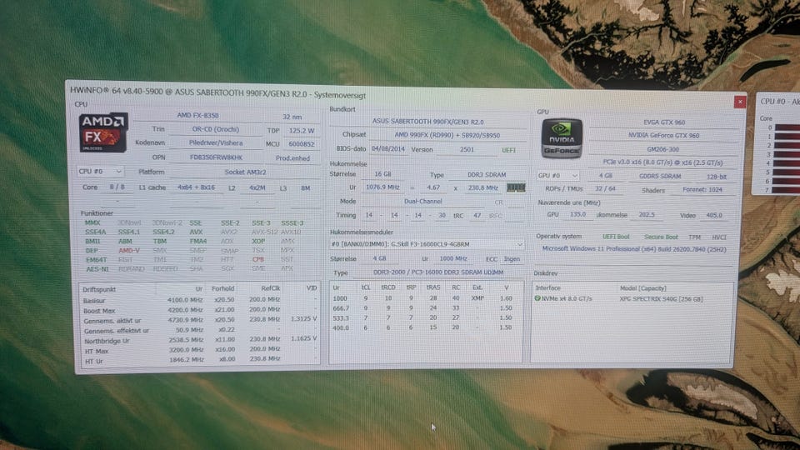The height and width of the screenshot is (450, 800).
Task: Click the FMA4 feature label
Action: pos(198,242)
